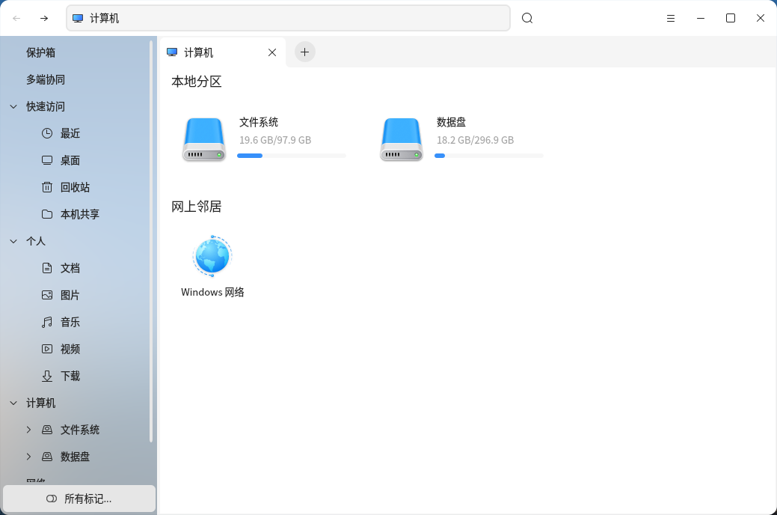Image resolution: width=777 pixels, height=515 pixels.
Task: Select the 视频 label in sidebar
Action: (70, 349)
